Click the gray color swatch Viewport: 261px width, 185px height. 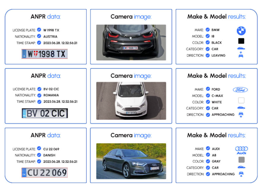(242, 160)
